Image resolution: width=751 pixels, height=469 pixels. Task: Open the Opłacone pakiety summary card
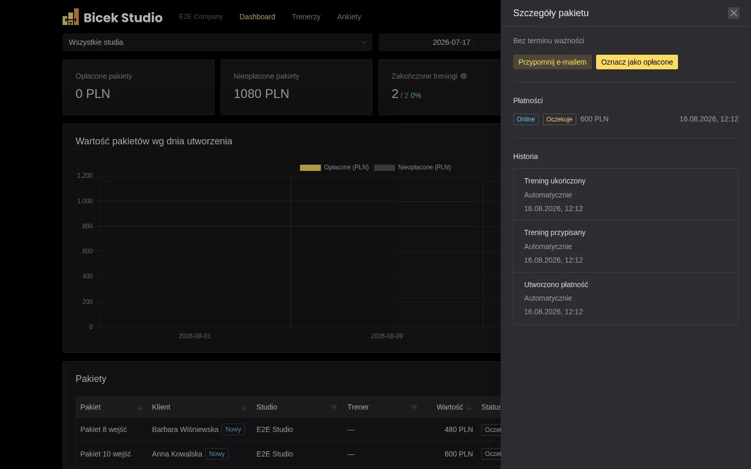pos(138,87)
